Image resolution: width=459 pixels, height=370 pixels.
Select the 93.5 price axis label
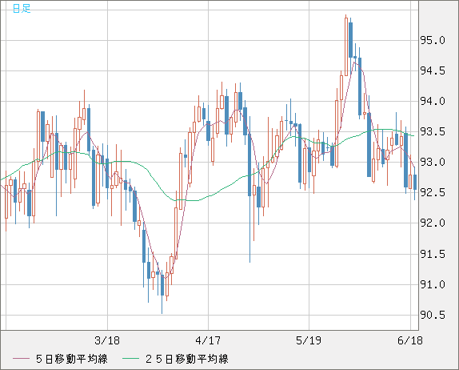(433, 131)
